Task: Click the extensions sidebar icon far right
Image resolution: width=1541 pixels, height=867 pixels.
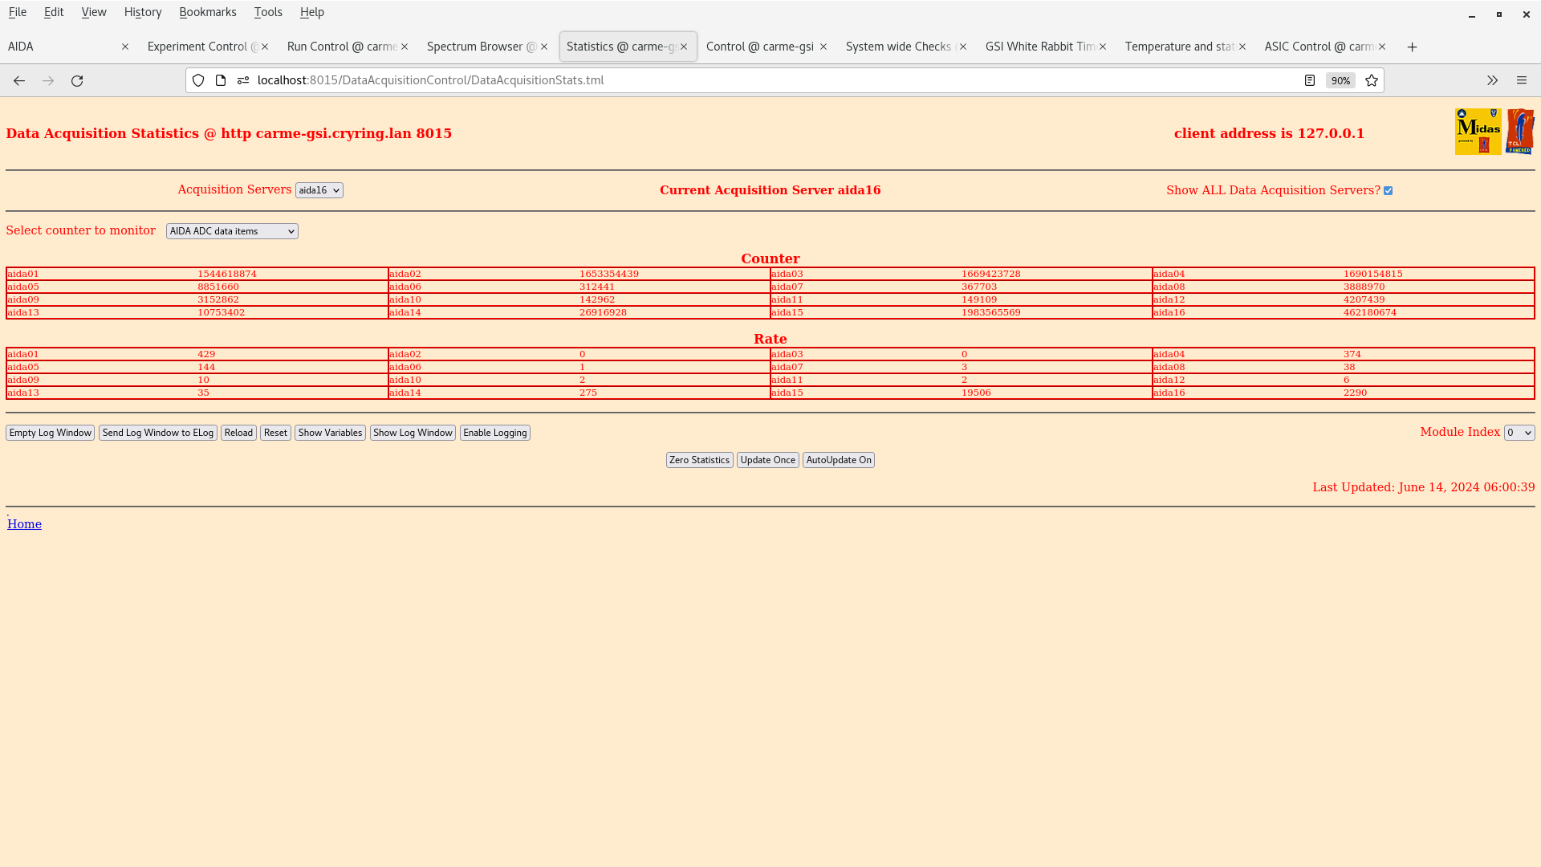Action: (x=1492, y=80)
